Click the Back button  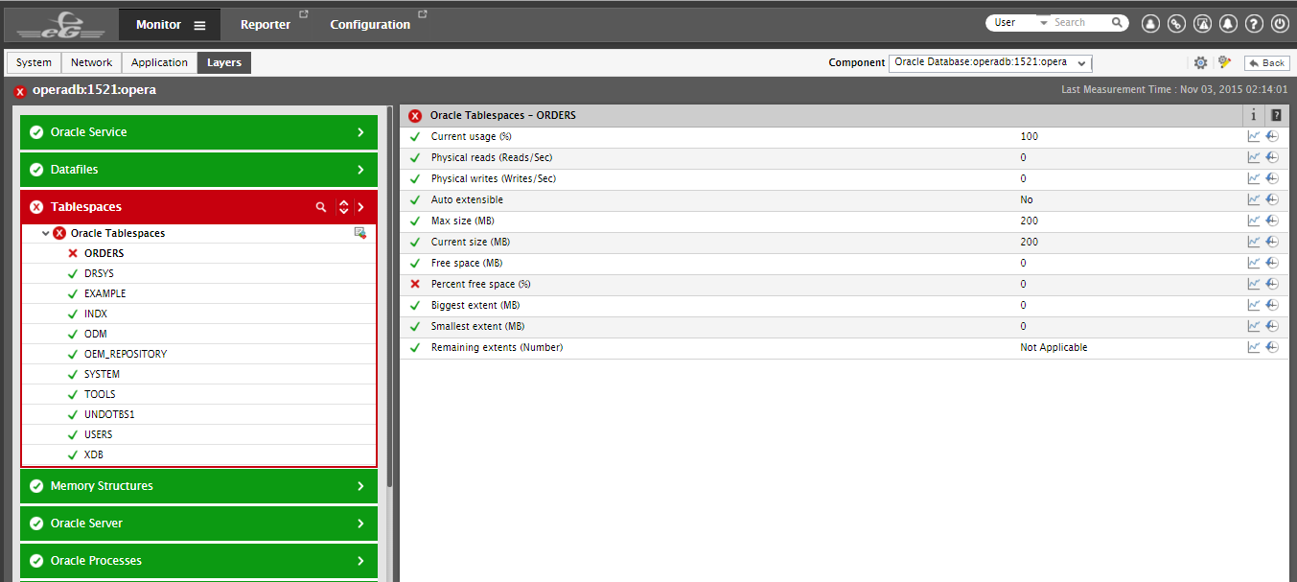point(1266,62)
